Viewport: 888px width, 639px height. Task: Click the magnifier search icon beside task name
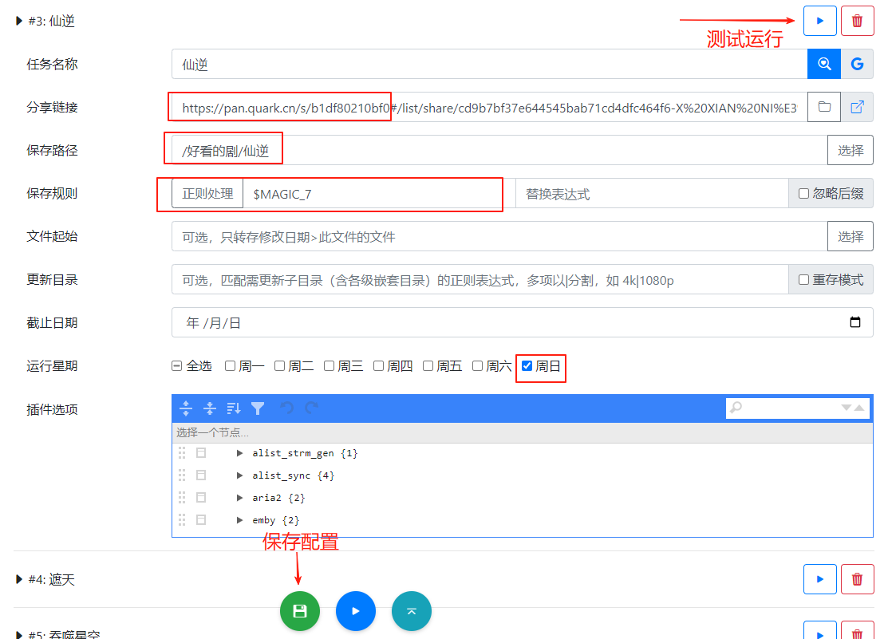(824, 64)
